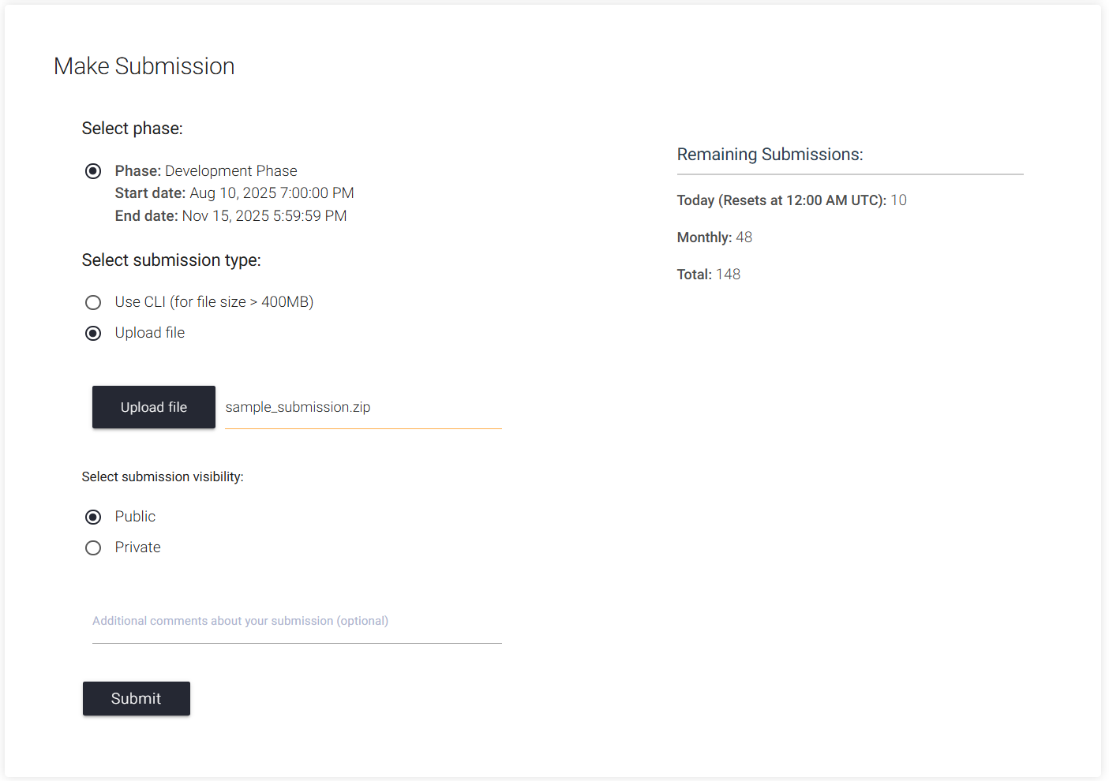Viewport: 1109px width, 781px height.
Task: Click the "for file size > 400MB" label text
Action: click(242, 302)
